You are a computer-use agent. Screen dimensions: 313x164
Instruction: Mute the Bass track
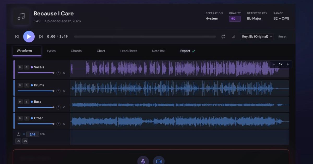(x=20, y=102)
